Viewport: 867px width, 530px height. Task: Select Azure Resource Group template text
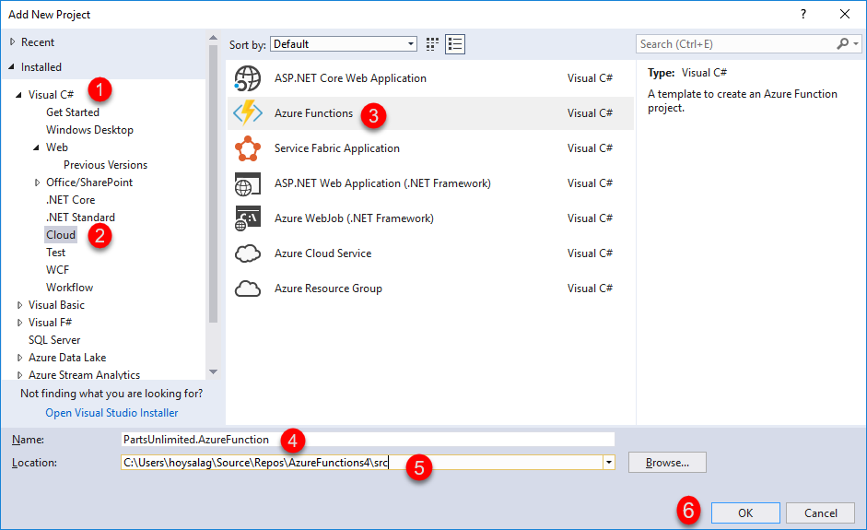(328, 289)
